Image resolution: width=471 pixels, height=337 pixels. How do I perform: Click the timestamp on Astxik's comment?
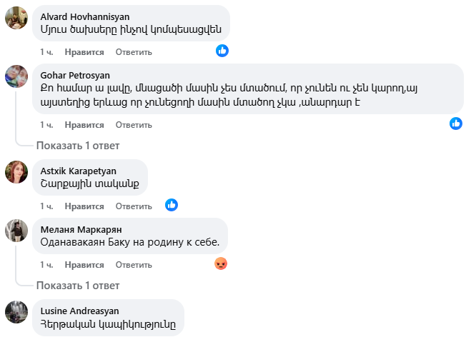click(x=46, y=206)
